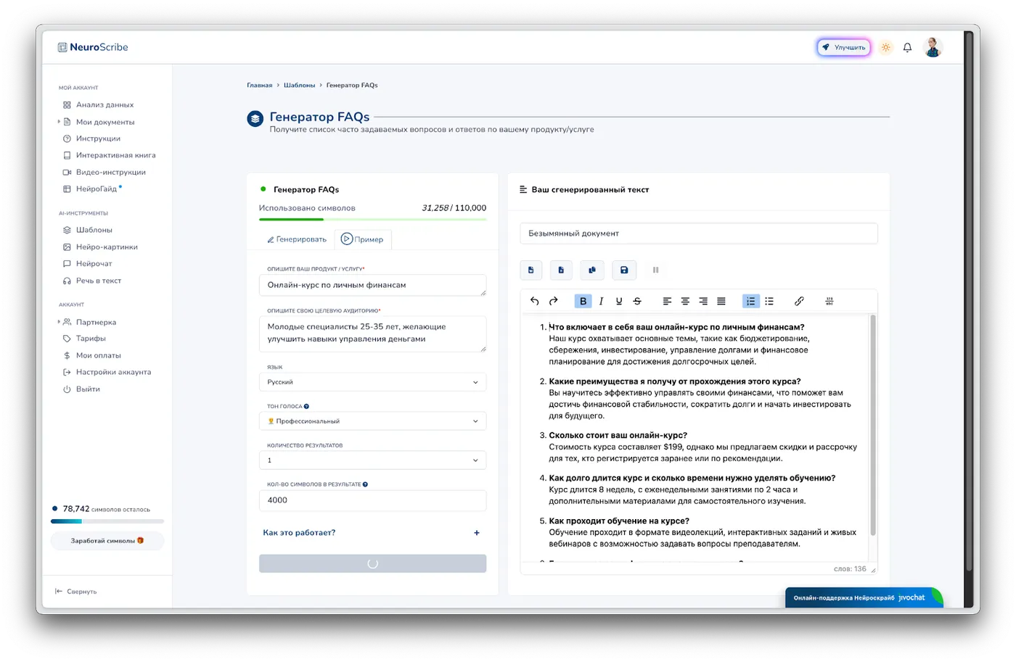Click the Заработай символы button
This screenshot has height=662, width=1016.
point(107,541)
